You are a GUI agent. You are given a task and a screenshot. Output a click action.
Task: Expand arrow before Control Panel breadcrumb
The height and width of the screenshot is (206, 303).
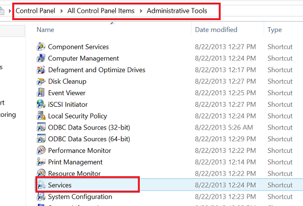[x=10, y=11]
